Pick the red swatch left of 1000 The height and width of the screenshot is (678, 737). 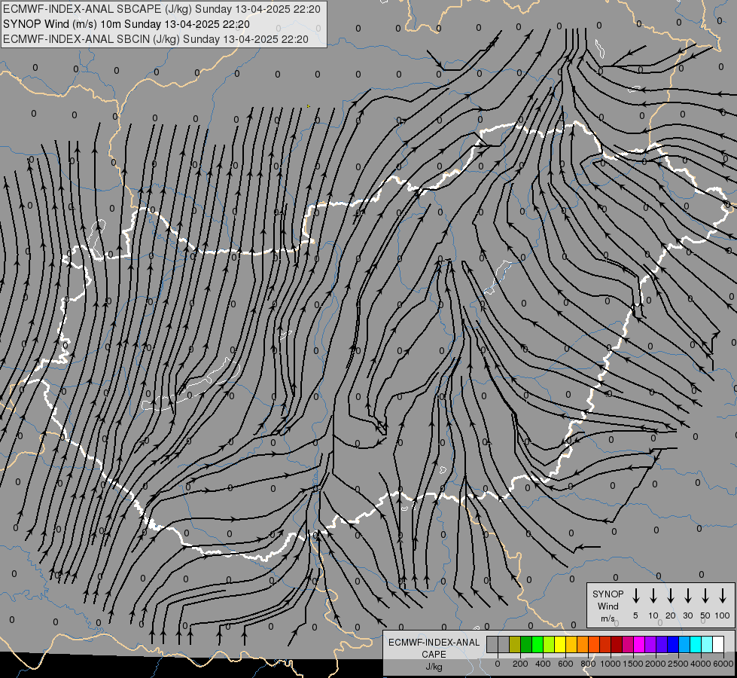click(x=605, y=644)
